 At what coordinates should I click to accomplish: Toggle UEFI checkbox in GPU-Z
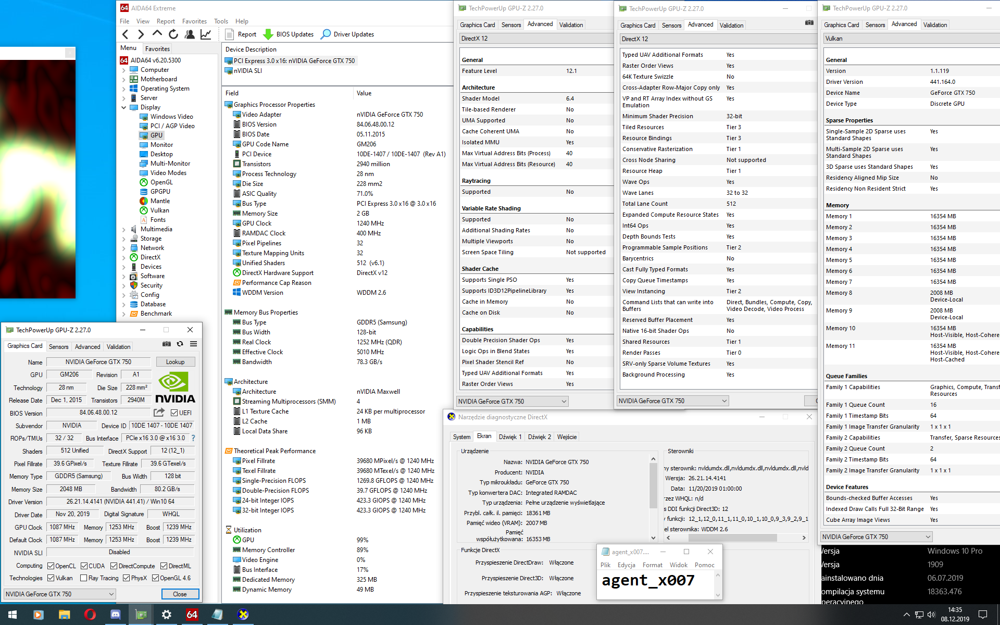(174, 413)
